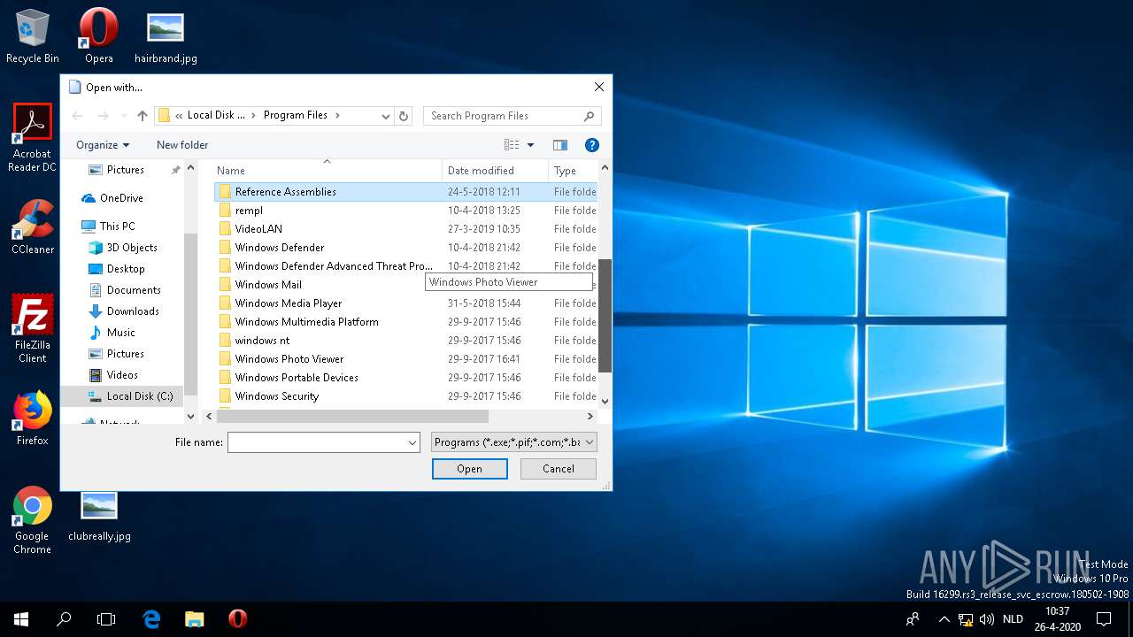Open recent locations dropdown arrow
The image size is (1133, 637).
click(123, 116)
